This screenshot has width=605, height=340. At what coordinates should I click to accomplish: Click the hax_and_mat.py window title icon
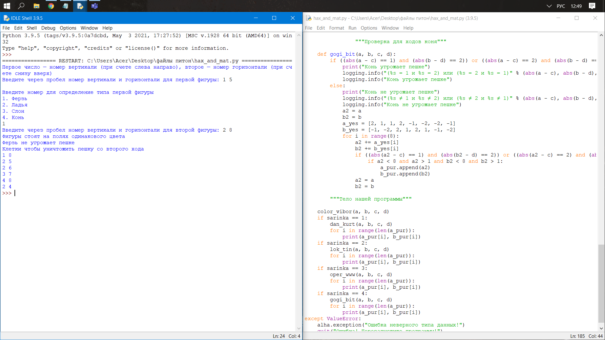point(308,18)
